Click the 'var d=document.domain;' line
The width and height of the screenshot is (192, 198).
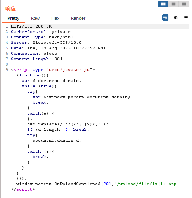(x=51, y=81)
